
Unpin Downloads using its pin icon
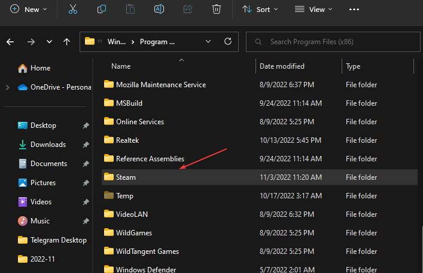[86, 145]
